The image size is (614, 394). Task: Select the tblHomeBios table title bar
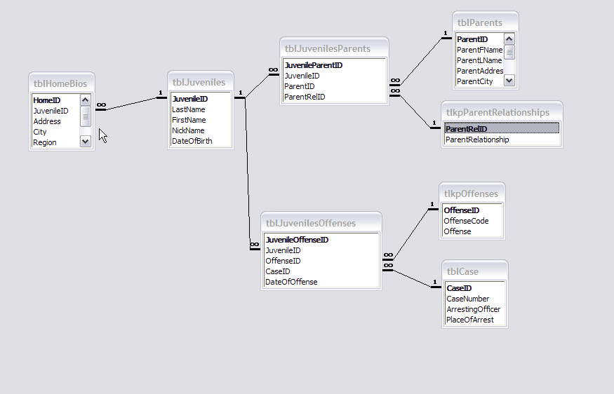pos(62,83)
